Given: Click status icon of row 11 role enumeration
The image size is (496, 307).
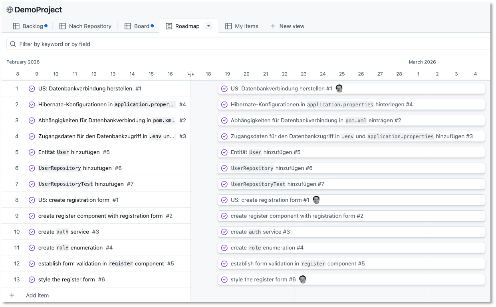Looking at the screenshot, I should [32, 248].
